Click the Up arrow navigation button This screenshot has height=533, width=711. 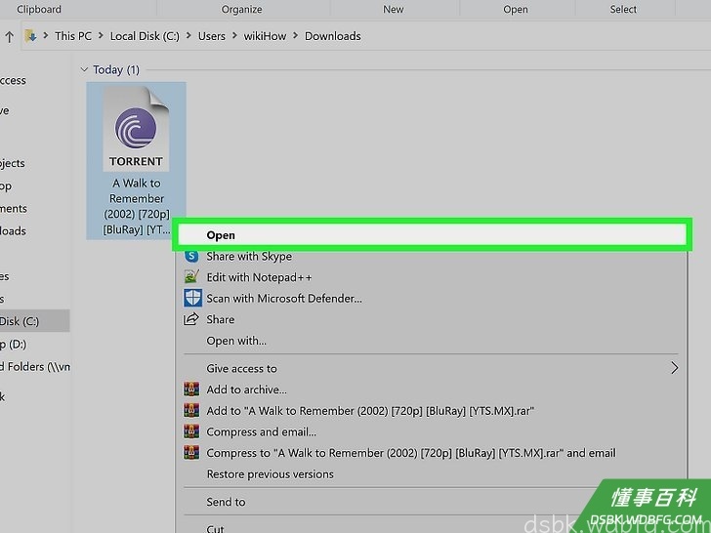[x=10, y=36]
